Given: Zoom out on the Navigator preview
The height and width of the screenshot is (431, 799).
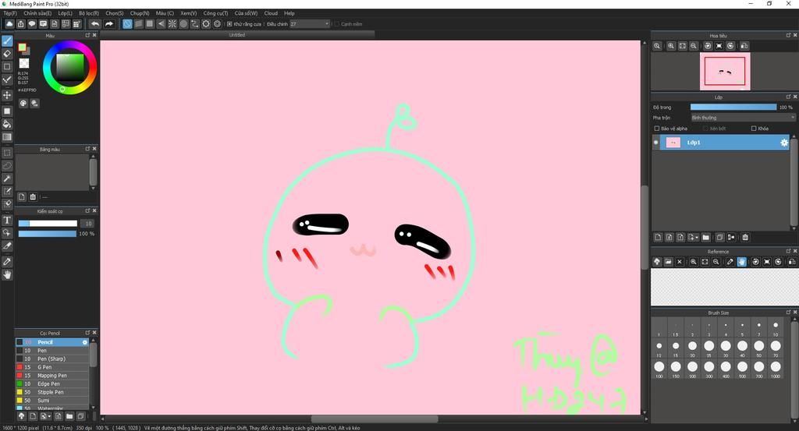Looking at the screenshot, I should (694, 46).
